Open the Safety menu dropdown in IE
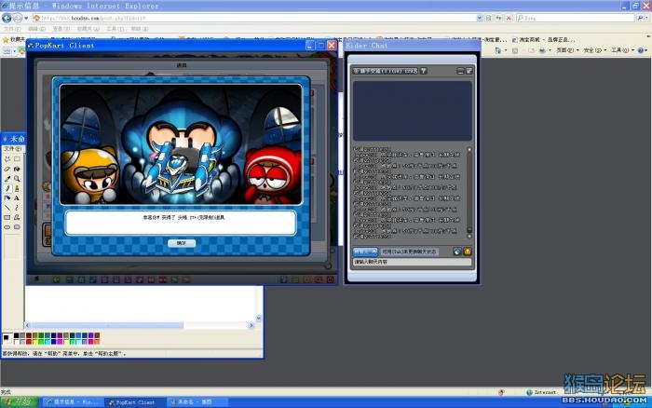The width and height of the screenshot is (652, 408). pyautogui.click(x=595, y=50)
